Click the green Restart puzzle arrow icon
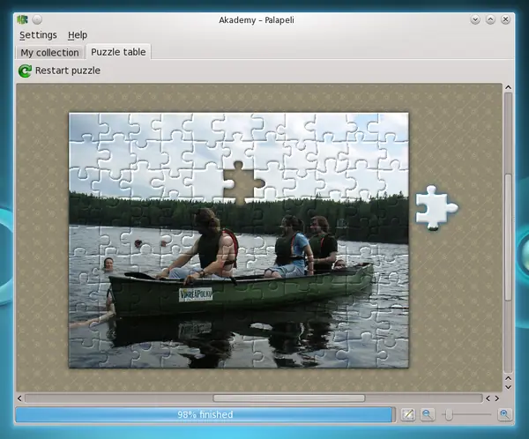This screenshot has width=529, height=439. coord(25,71)
